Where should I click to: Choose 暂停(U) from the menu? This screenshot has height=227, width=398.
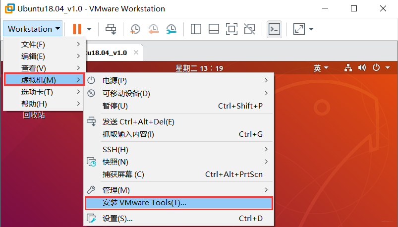[179, 106]
